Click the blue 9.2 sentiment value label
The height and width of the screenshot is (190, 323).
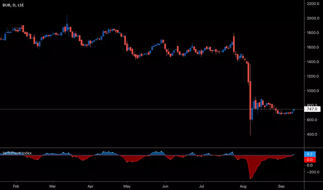tap(310, 154)
